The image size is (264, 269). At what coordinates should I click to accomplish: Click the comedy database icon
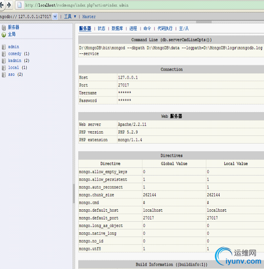tap(4, 54)
